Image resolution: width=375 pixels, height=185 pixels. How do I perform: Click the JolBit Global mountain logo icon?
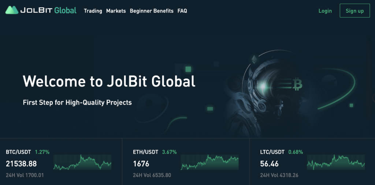[x=12, y=10]
